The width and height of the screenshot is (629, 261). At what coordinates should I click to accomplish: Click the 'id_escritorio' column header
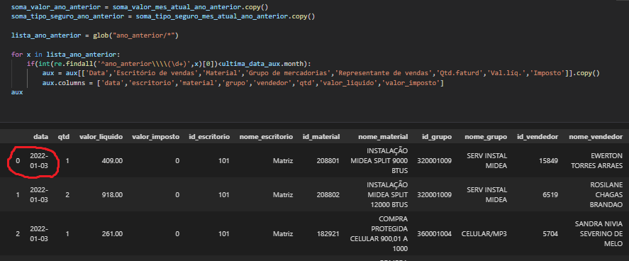pyautogui.click(x=209, y=137)
